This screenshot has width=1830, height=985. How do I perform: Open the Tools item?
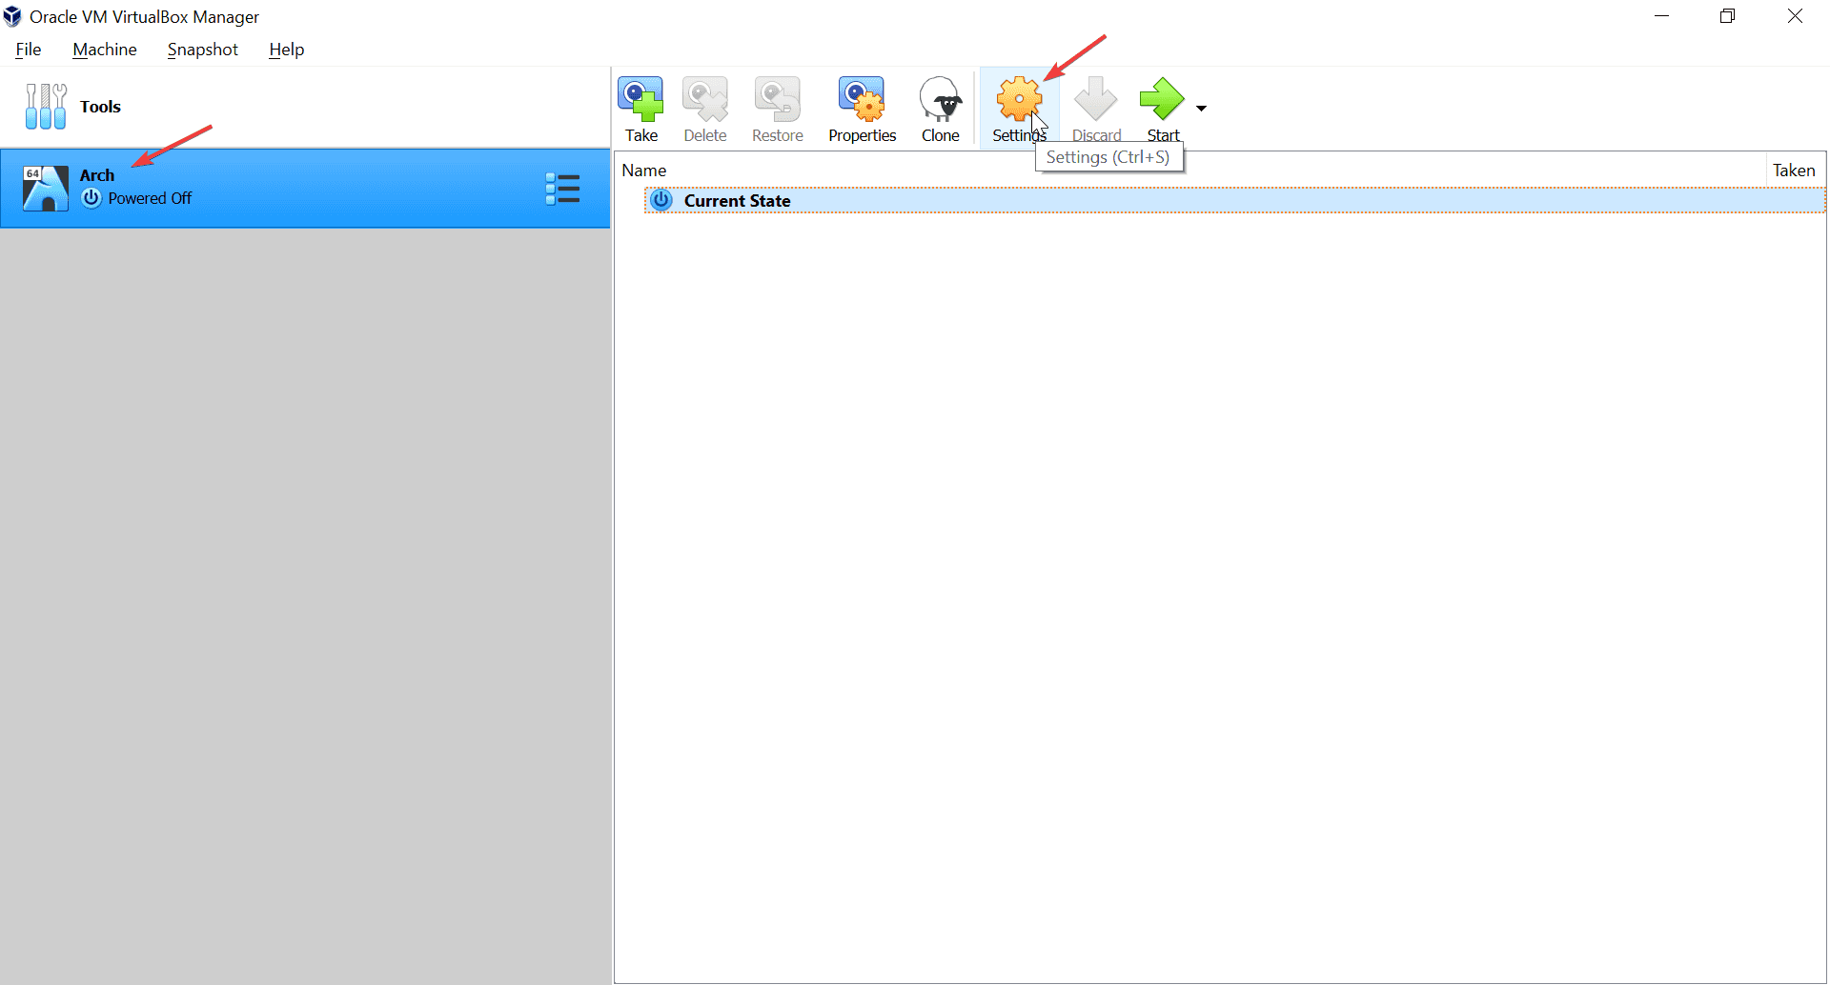pyautogui.click(x=305, y=107)
